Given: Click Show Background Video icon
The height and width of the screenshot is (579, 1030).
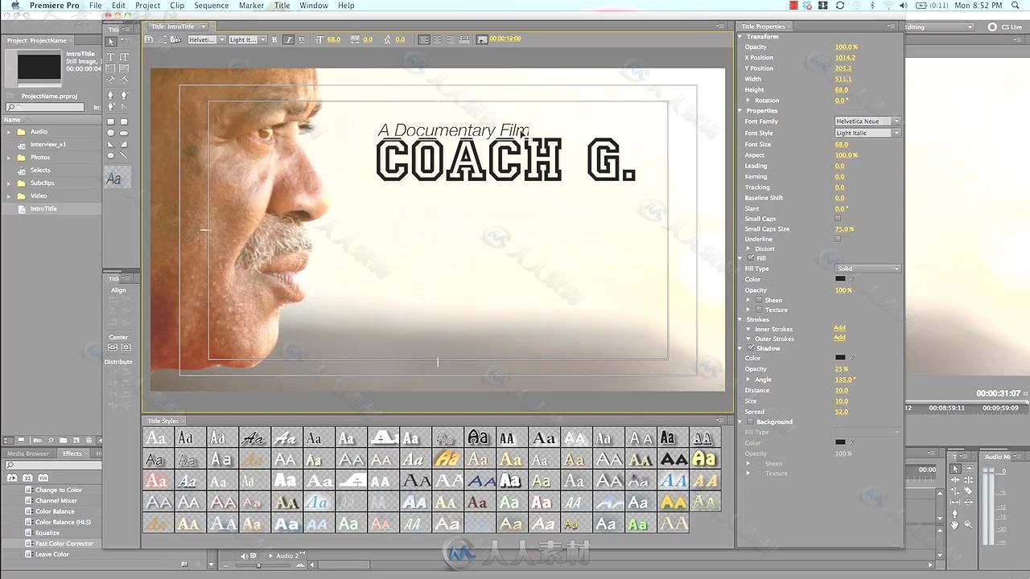Looking at the screenshot, I should 482,39.
